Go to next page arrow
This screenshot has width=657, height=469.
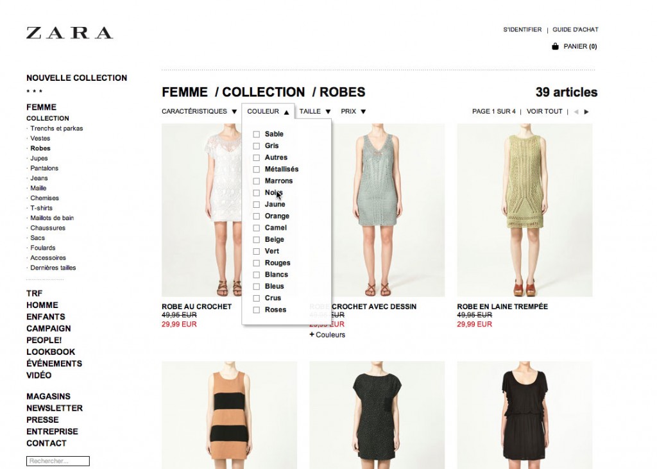(x=586, y=112)
